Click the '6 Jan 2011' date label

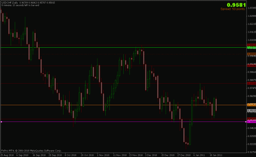(x=199, y=155)
